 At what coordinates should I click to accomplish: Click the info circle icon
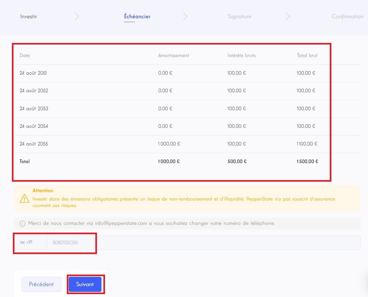coord(22,223)
